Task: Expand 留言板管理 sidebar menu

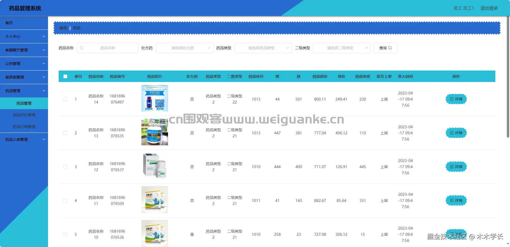Action: pos(24,77)
